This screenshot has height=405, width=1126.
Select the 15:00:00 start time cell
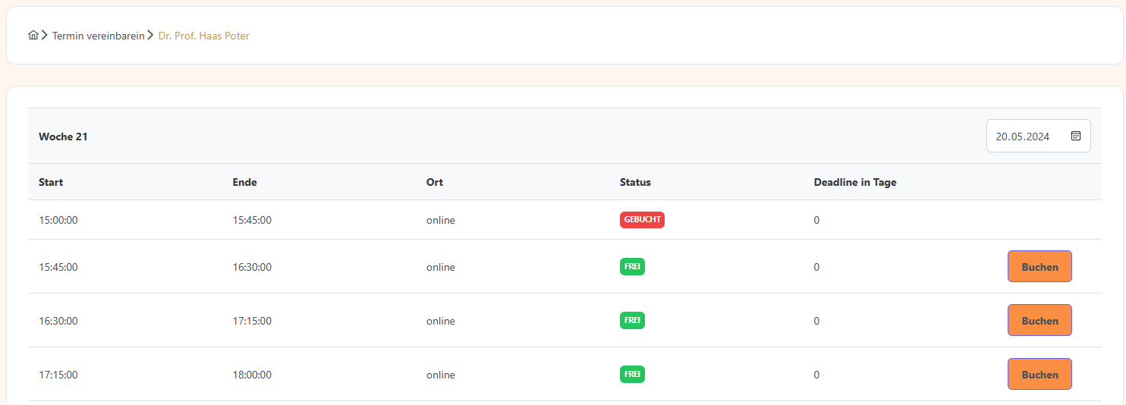pyautogui.click(x=58, y=221)
